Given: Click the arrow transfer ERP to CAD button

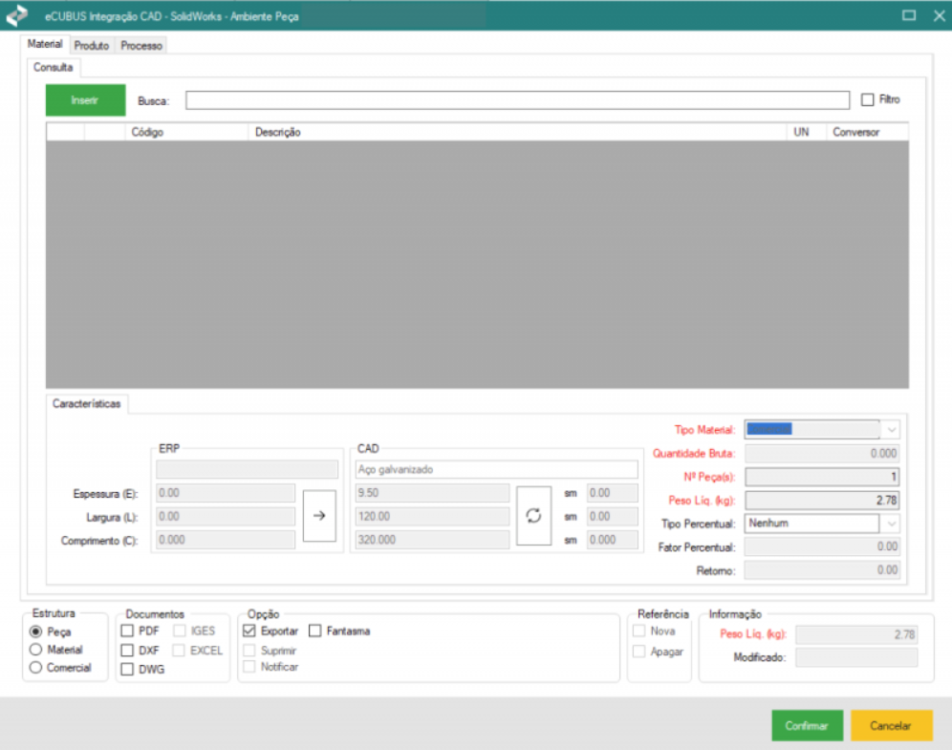Looking at the screenshot, I should tap(319, 516).
